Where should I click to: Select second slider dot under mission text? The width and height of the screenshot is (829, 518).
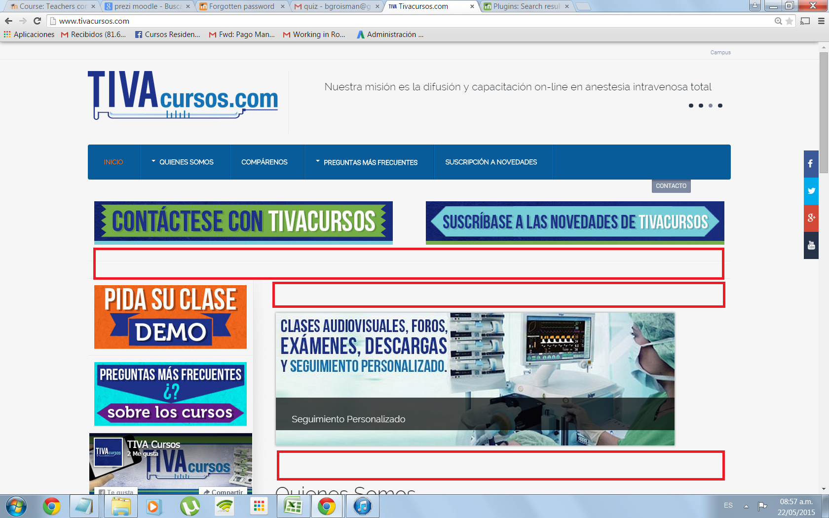coord(701,106)
